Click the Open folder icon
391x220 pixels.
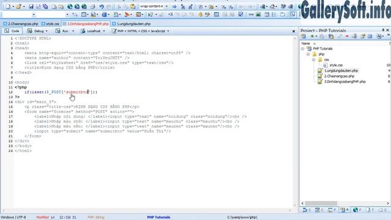coord(18,7)
